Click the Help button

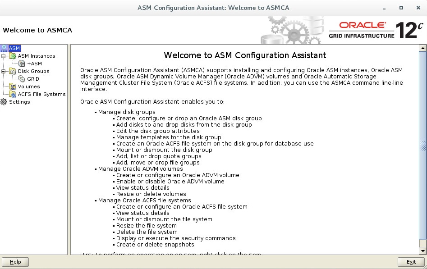[15, 262]
